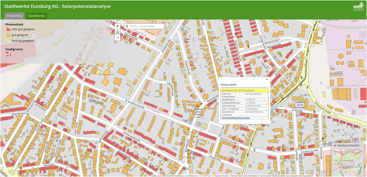Click the yellow 'bedingt geeignet' legend swatch
The image size is (367, 177).
(8, 41)
